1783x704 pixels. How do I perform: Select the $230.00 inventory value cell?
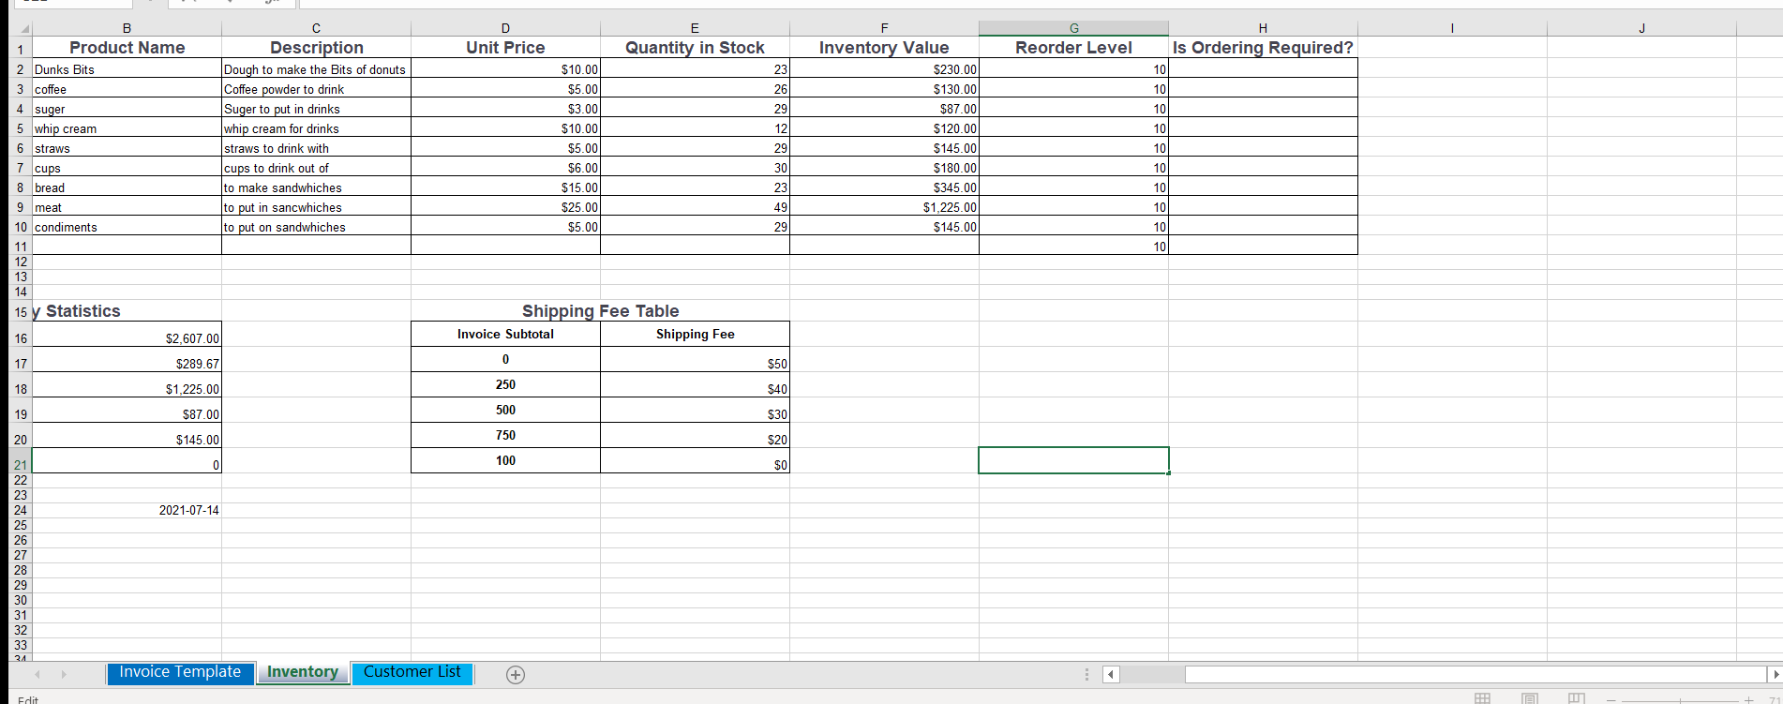(884, 69)
